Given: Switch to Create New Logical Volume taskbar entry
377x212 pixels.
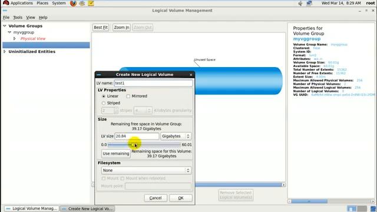Looking at the screenshot, I should (x=87, y=208).
